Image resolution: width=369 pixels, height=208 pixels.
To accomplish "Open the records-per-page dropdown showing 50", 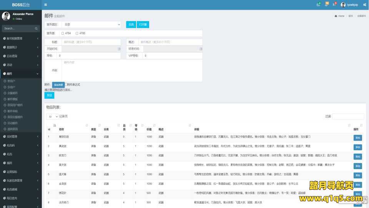I will tap(52, 116).
